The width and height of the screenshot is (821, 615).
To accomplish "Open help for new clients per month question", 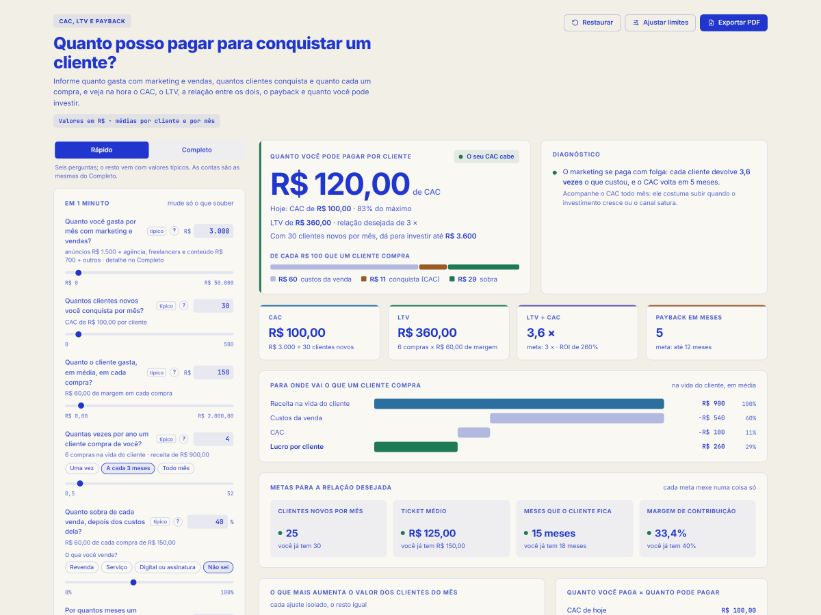I will pyautogui.click(x=183, y=305).
